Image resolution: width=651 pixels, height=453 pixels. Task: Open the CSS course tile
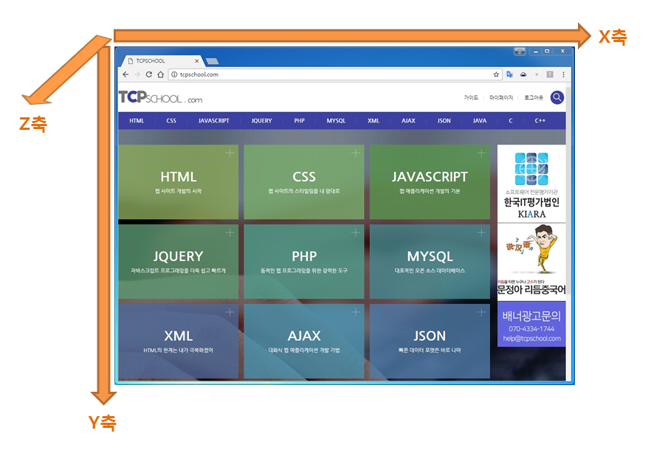click(304, 181)
